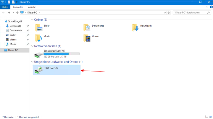Open the Computer ribbon tab

(x=18, y=7)
